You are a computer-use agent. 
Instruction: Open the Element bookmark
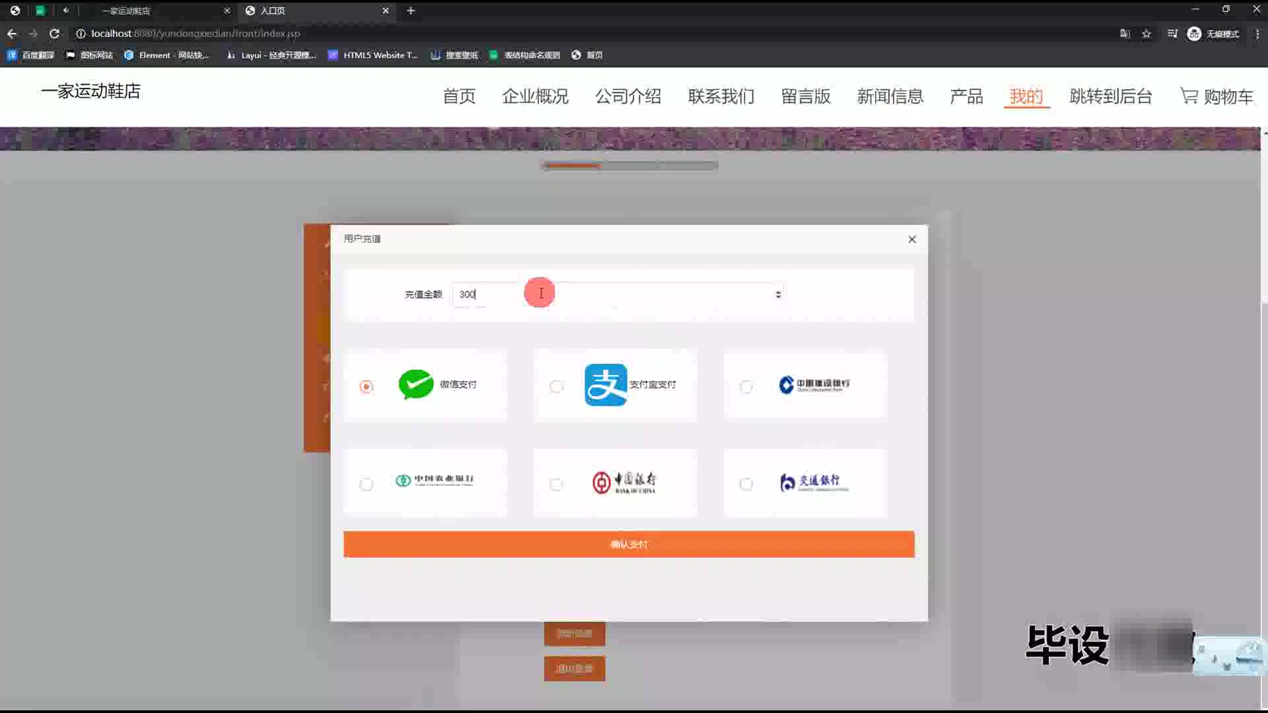[x=166, y=55]
